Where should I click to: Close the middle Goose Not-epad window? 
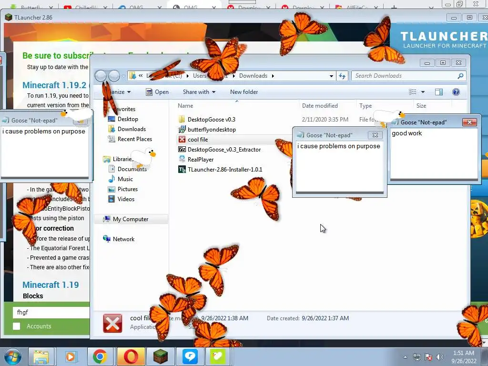point(375,135)
